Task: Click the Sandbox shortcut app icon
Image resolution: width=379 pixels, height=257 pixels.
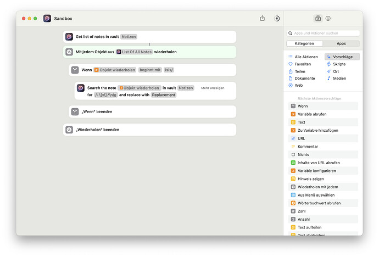Action: (x=47, y=18)
